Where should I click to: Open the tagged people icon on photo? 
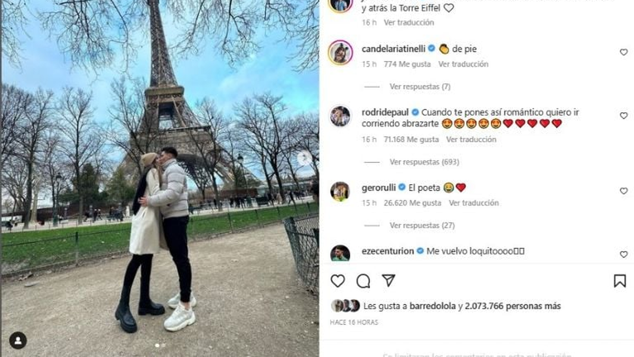[x=18, y=340]
